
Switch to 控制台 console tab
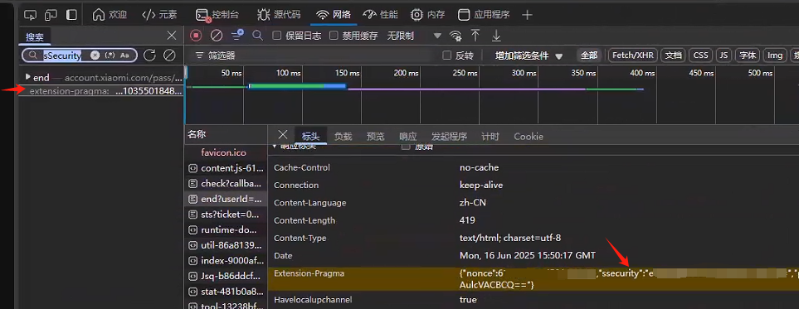coord(217,15)
